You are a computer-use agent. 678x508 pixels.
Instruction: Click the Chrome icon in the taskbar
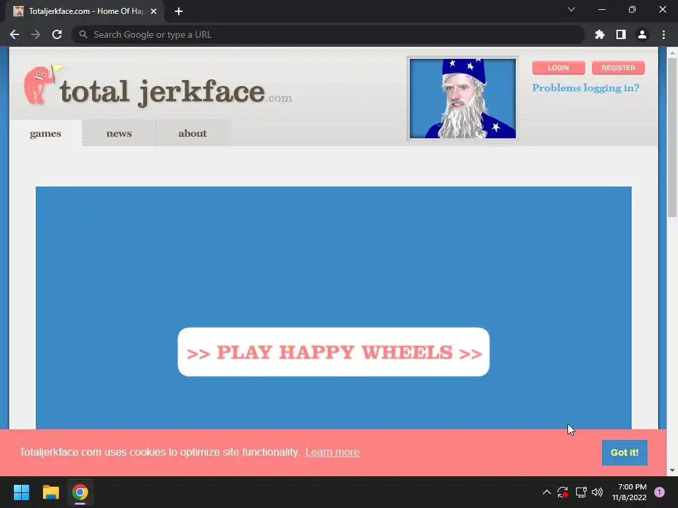tap(80, 492)
